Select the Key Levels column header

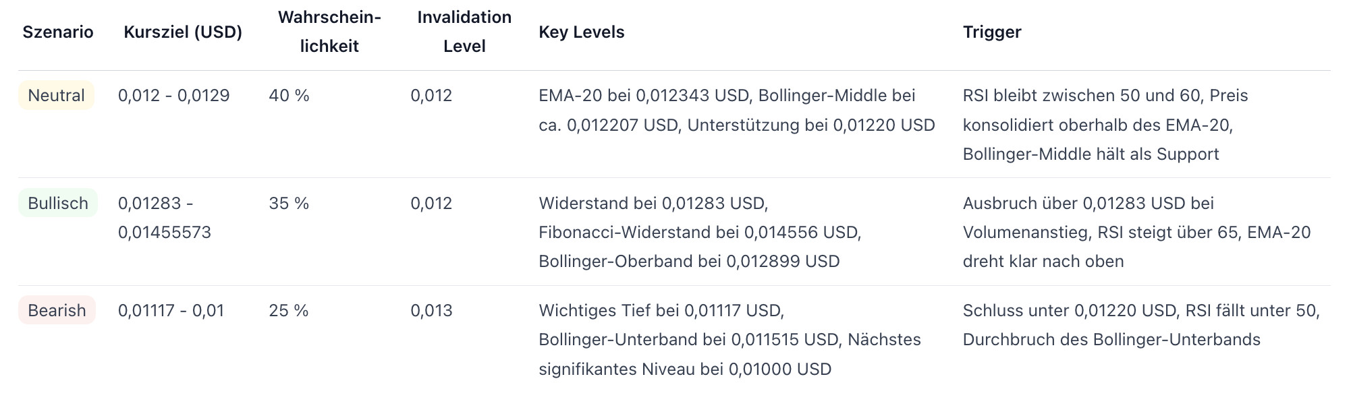click(x=581, y=32)
